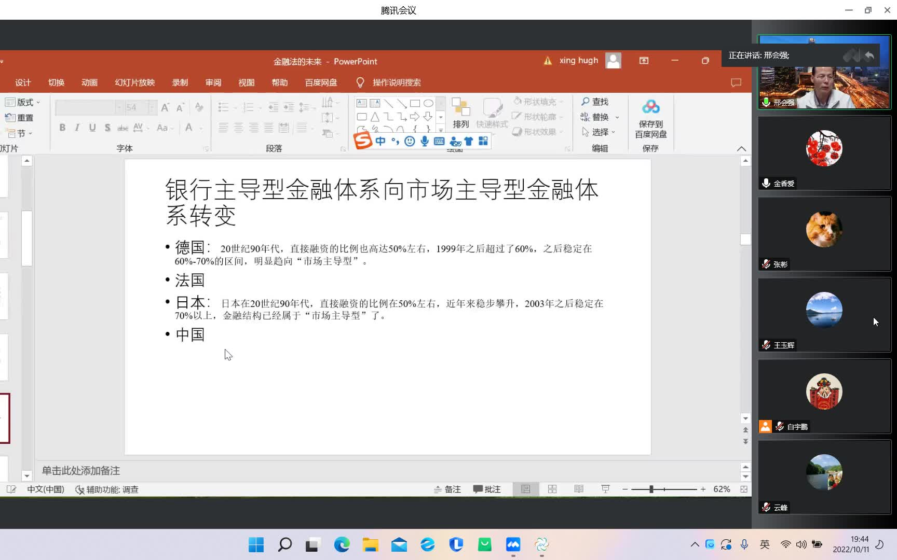The height and width of the screenshot is (560, 897).
Task: Click accessibility check in status bar
Action: (107, 489)
